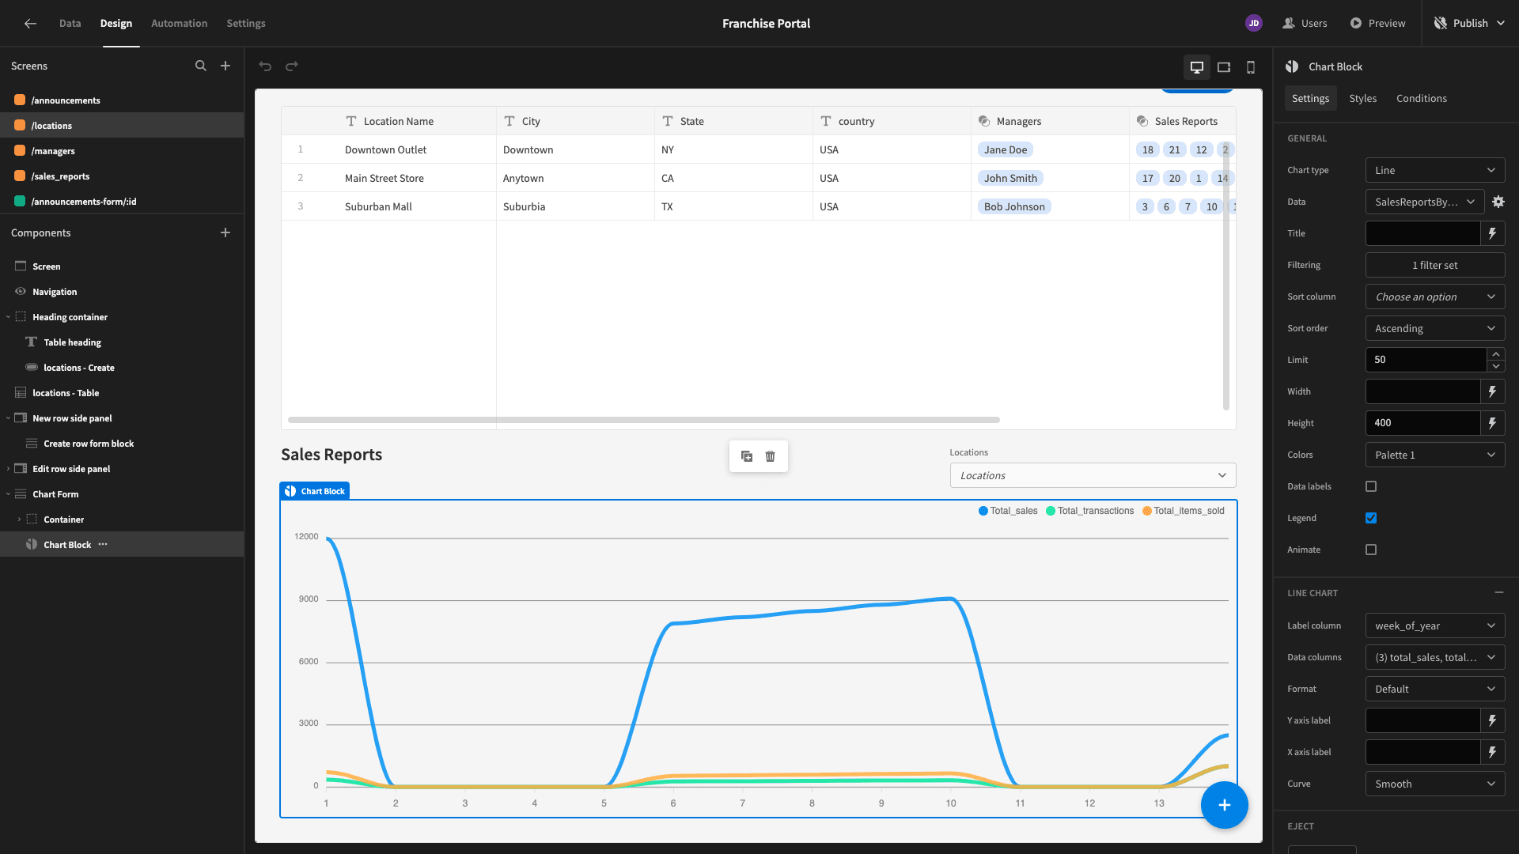
Task: Click the undo arrow
Action: 265,66
